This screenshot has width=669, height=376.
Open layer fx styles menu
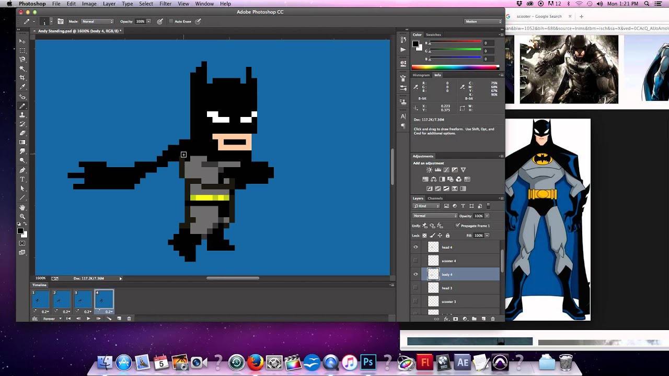click(446, 319)
